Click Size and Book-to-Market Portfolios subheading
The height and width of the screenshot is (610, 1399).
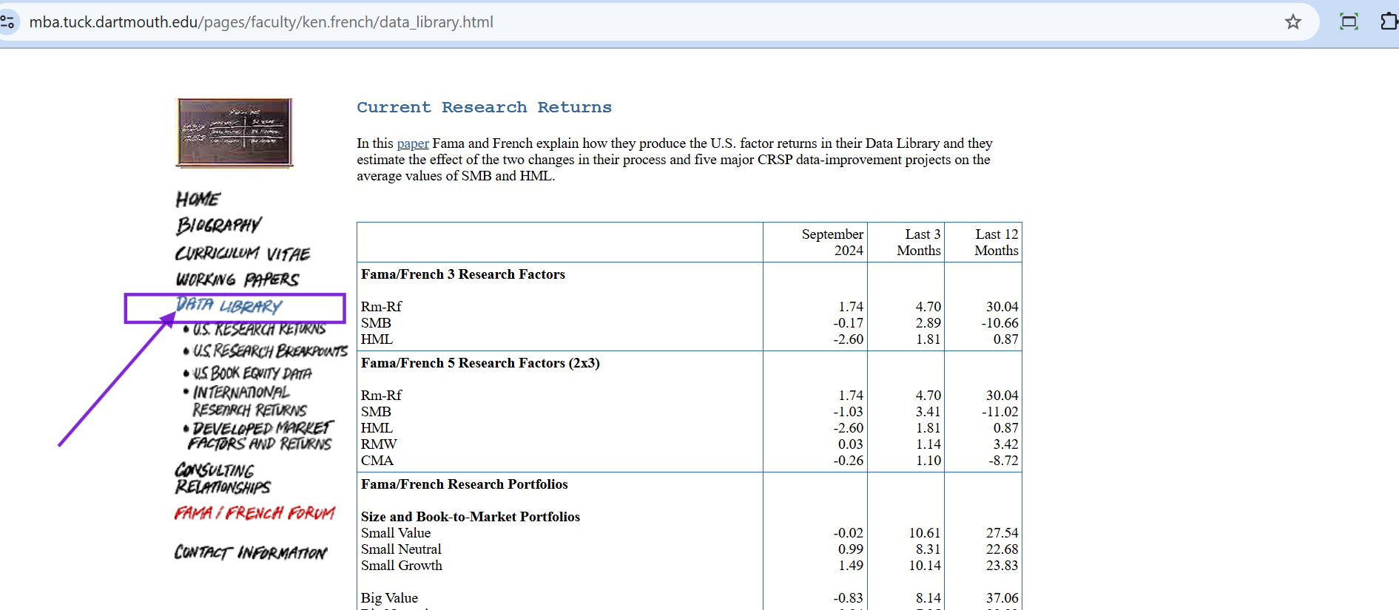coord(471,517)
